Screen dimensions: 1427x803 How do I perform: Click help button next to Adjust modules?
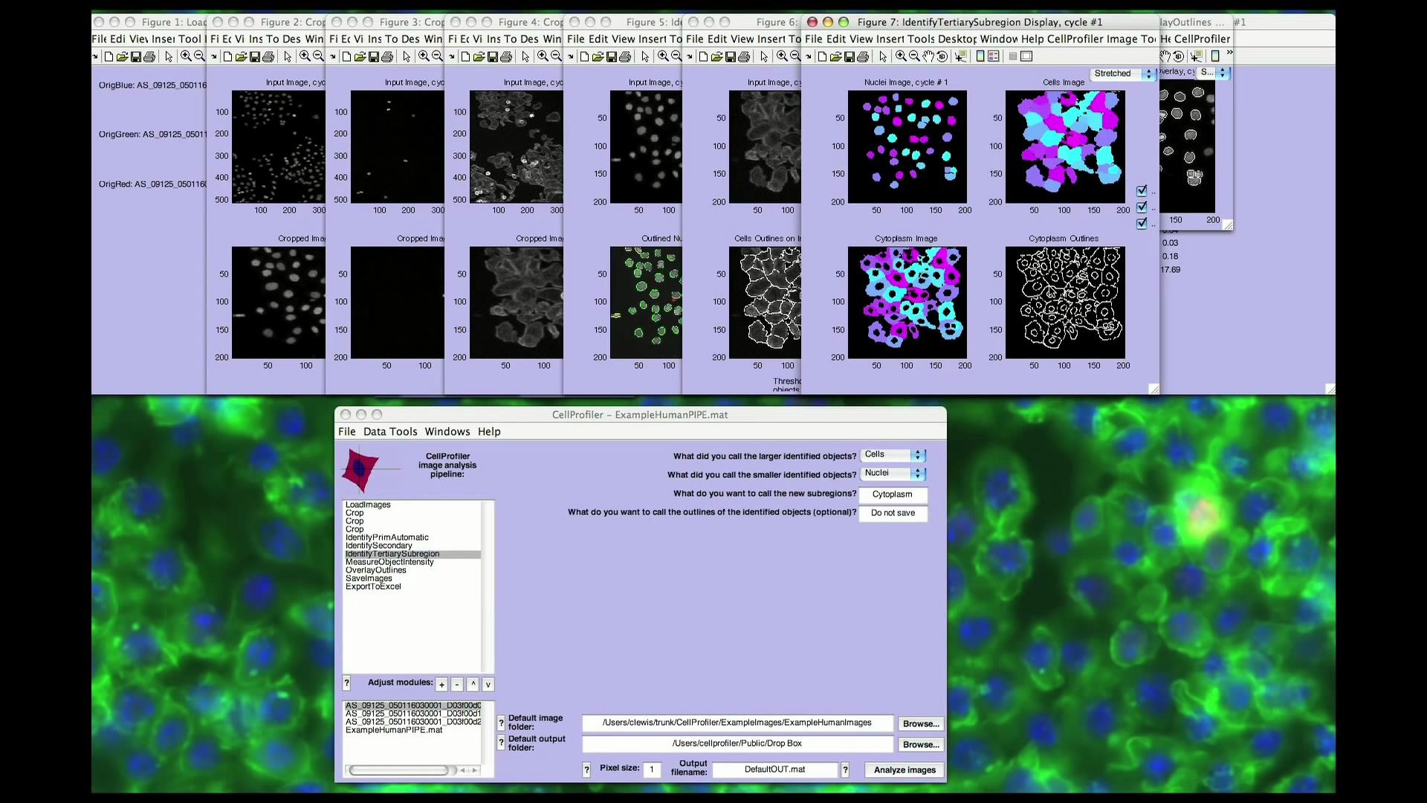click(x=346, y=683)
